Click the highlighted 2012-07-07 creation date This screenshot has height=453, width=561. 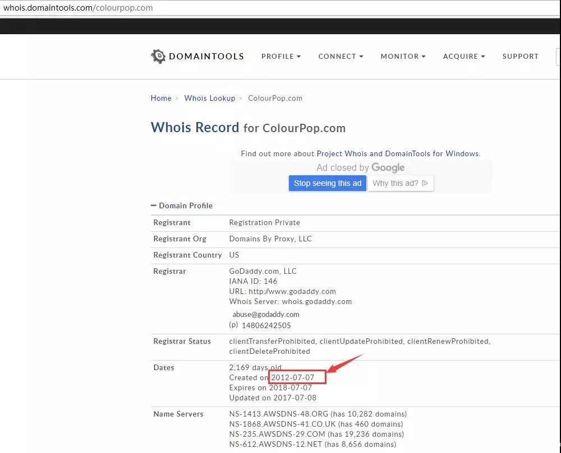point(293,377)
